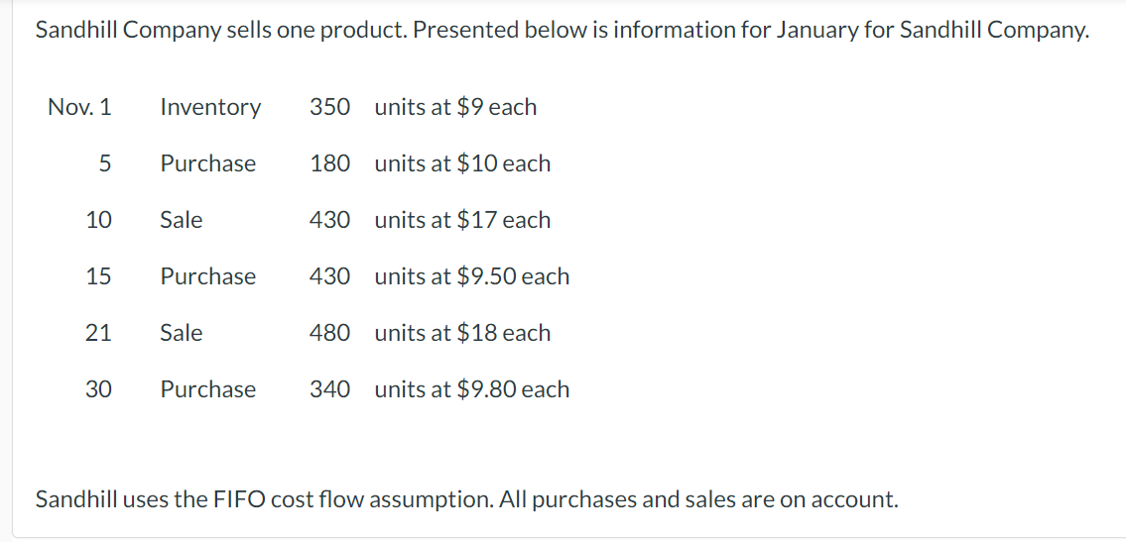Screen dimensions: 1126x542
Task: Click the date "30" cell
Action: (x=98, y=389)
